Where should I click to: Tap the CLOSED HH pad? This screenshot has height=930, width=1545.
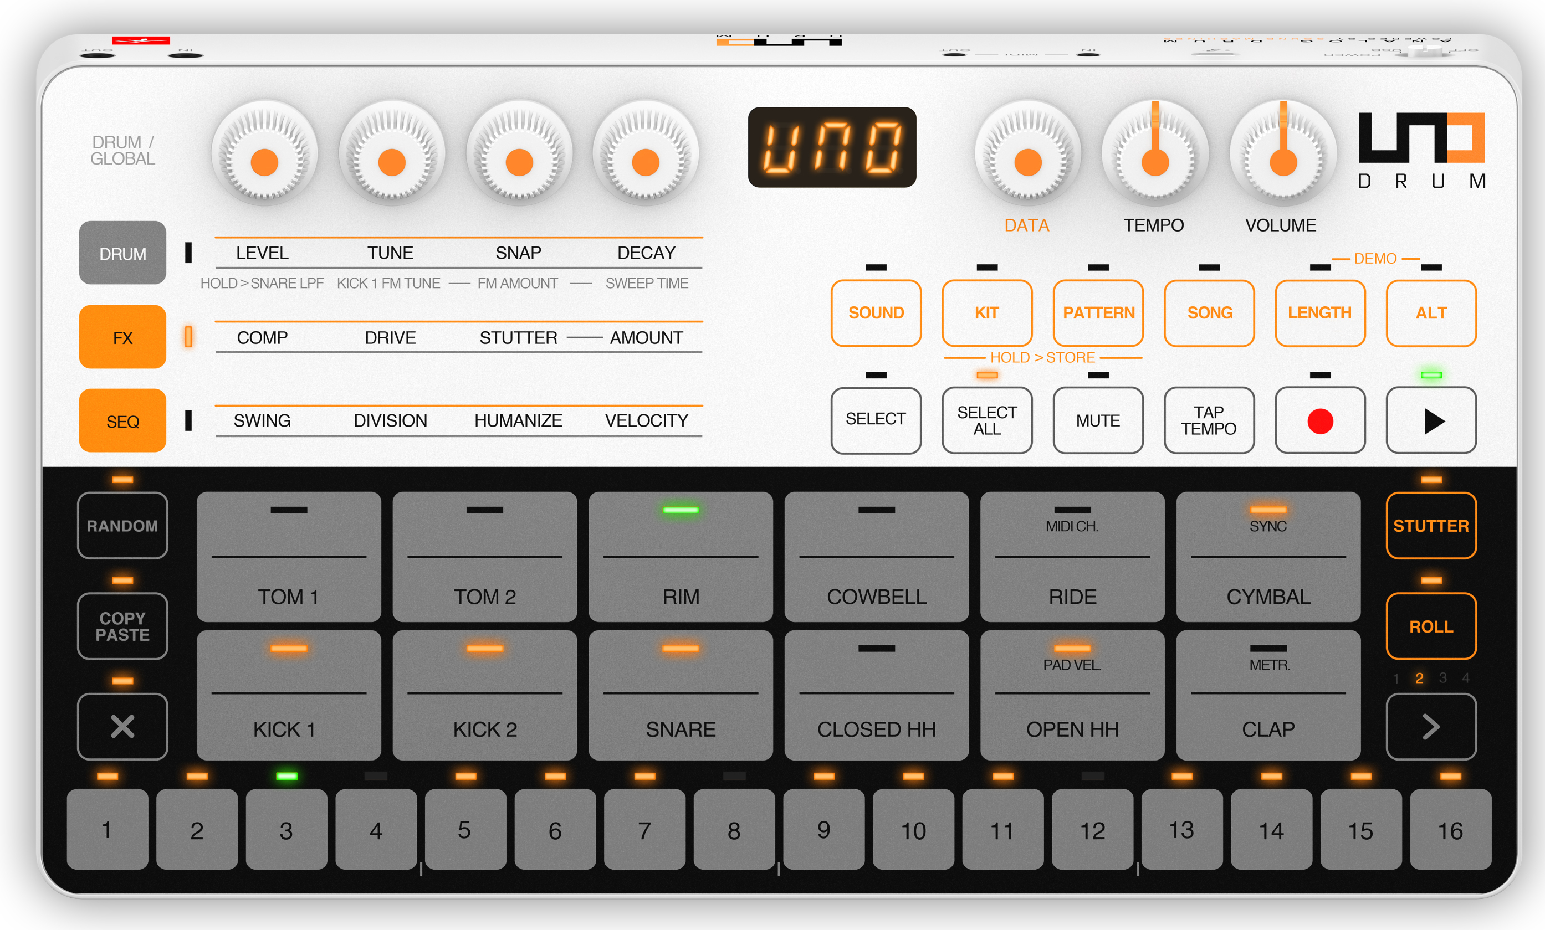point(876,696)
